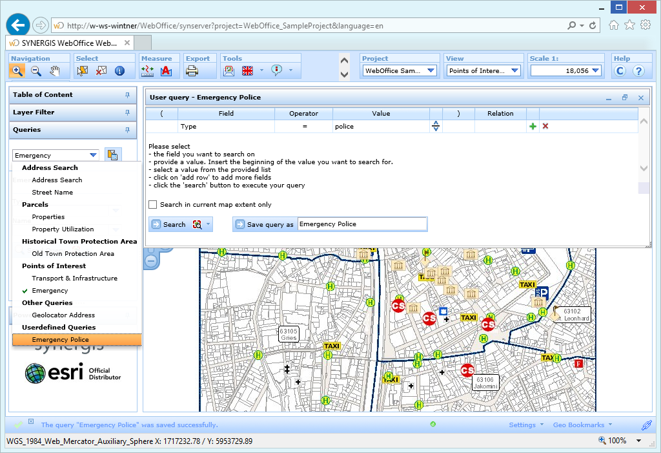Edit the 'Save query as' name field

(x=361, y=224)
